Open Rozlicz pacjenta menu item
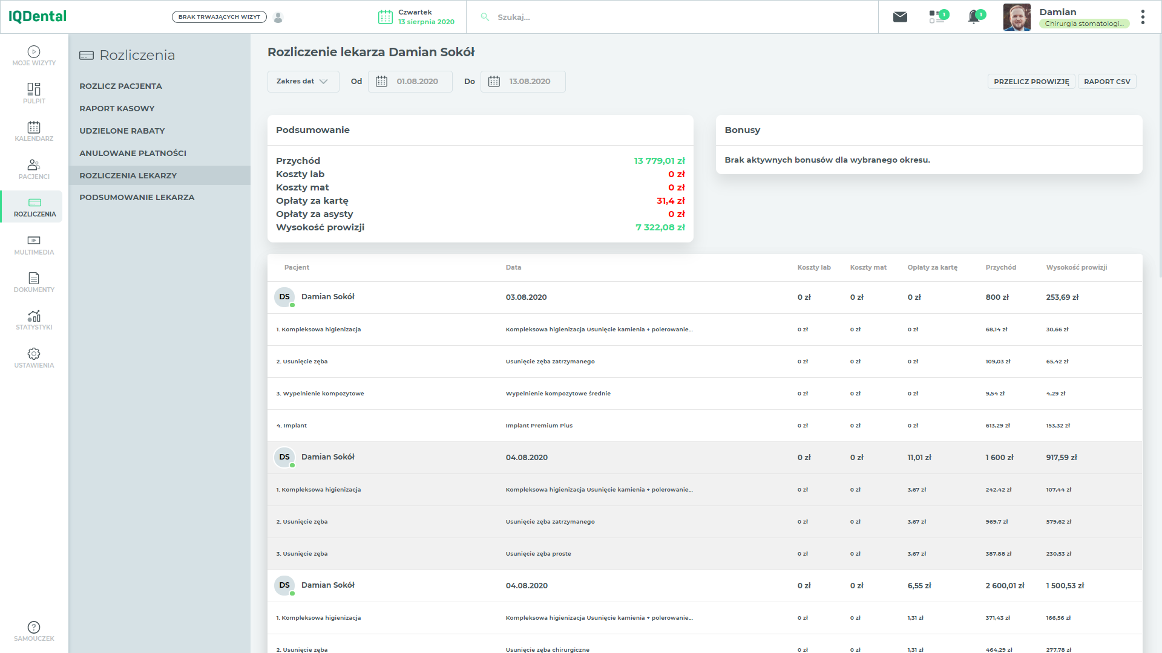 point(120,86)
